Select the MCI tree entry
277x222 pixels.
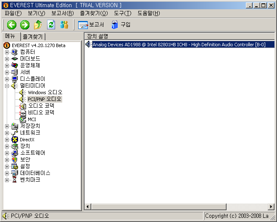(x=32, y=119)
